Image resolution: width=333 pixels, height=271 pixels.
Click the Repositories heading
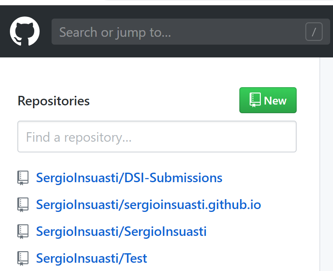tap(53, 100)
